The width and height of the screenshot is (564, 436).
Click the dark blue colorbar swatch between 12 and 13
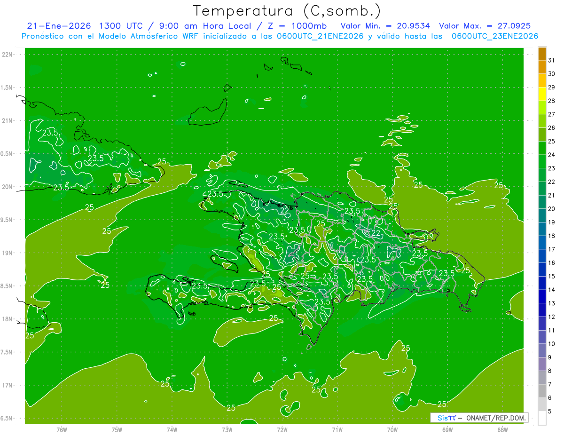[x=542, y=310]
